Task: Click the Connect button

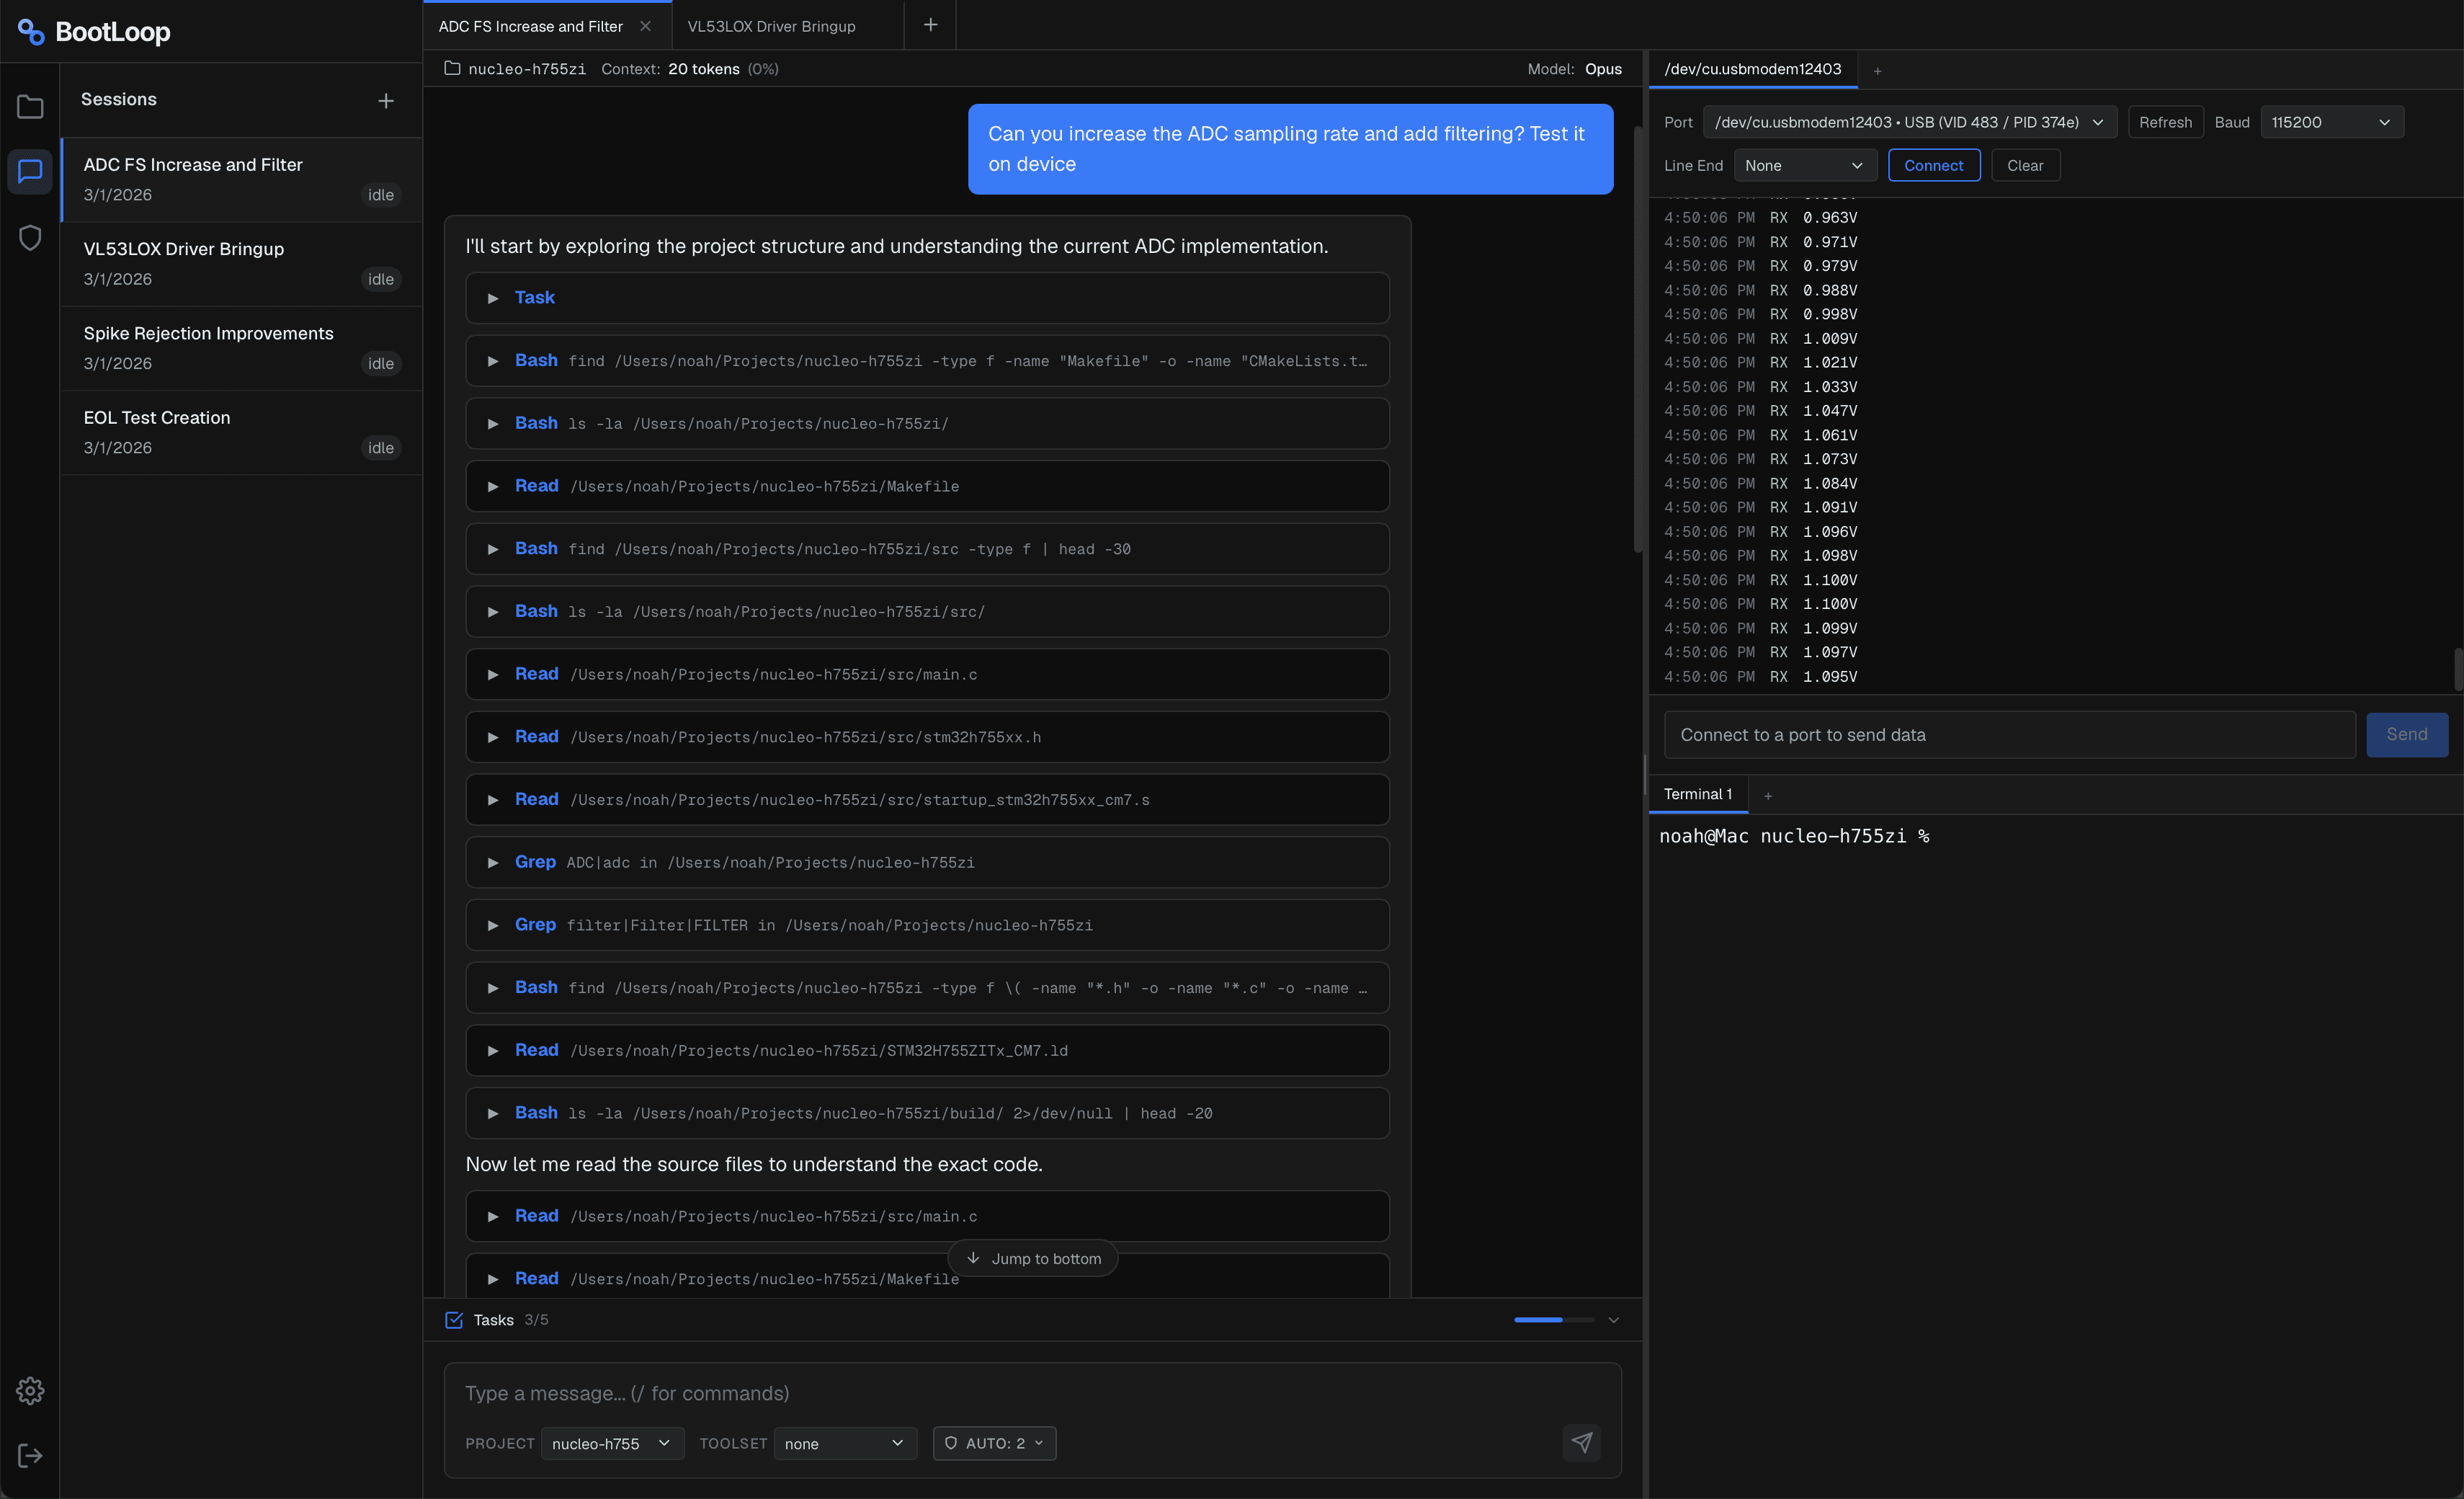Action: click(x=1933, y=166)
